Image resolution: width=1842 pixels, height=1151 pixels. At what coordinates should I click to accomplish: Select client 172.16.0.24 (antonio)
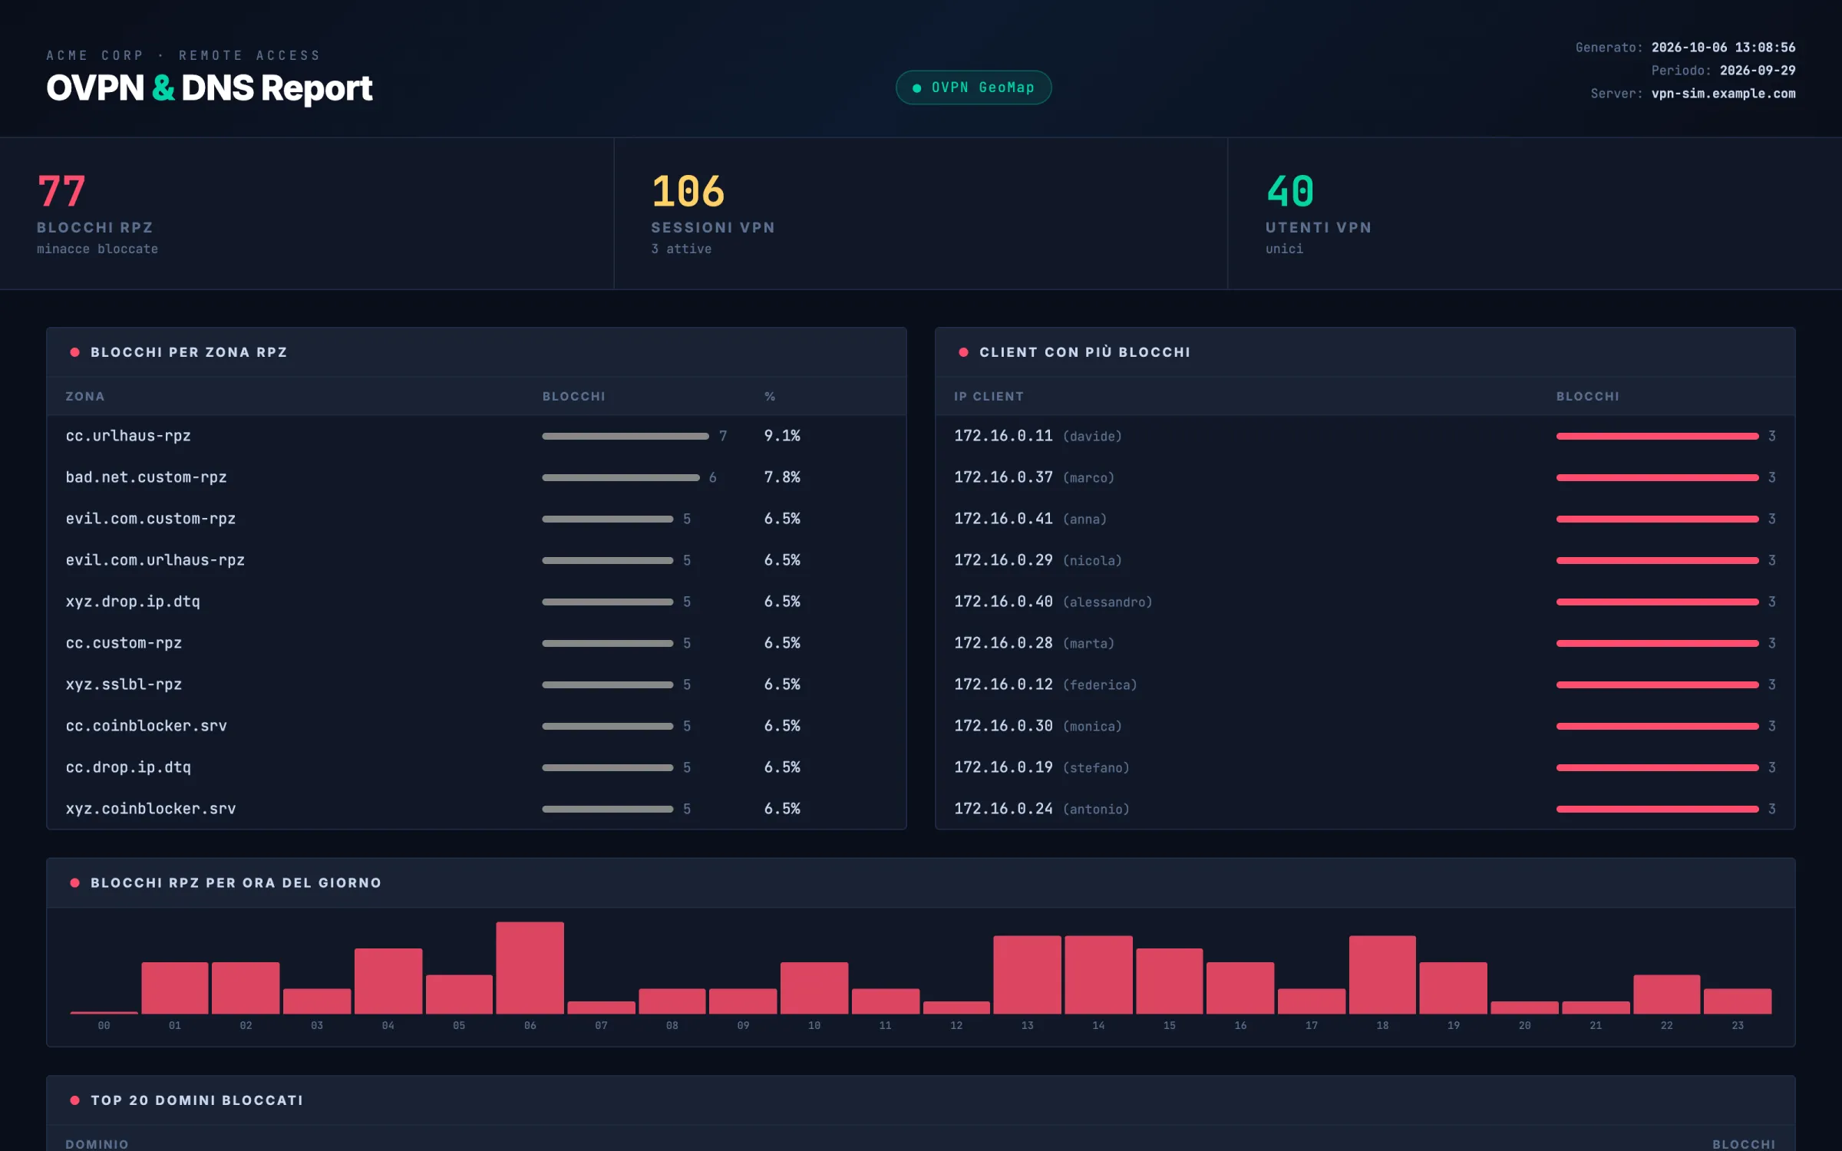[x=1365, y=809]
